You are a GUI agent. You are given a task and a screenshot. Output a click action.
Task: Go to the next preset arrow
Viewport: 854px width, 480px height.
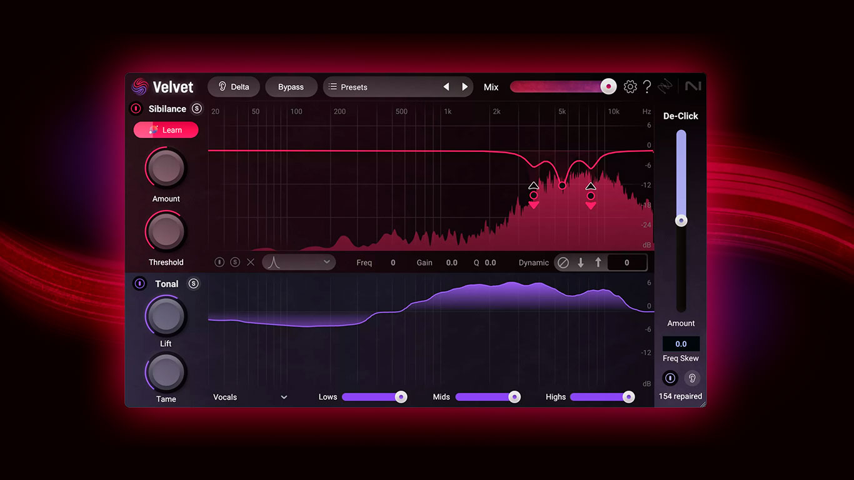click(465, 87)
